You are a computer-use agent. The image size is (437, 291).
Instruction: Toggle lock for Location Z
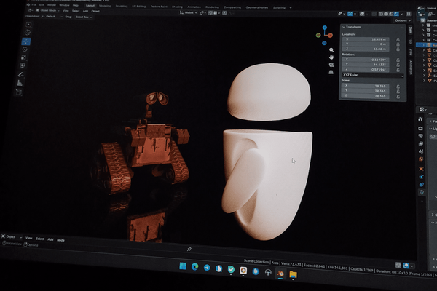[398, 49]
